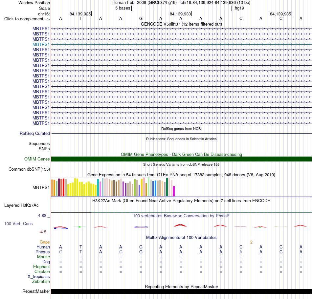Open 'Short Genetic Variants from dbSNP release 155' title

[x=181, y=164]
